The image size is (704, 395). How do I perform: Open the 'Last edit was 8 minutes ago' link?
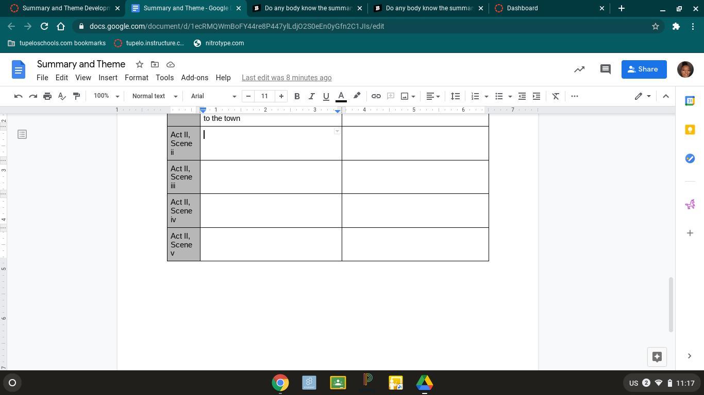click(x=287, y=78)
